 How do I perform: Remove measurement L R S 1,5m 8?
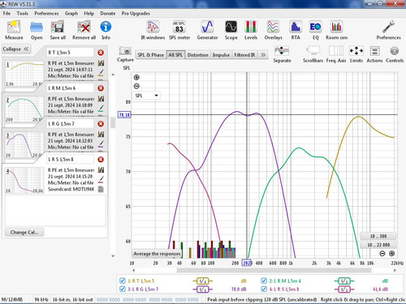click(x=101, y=160)
